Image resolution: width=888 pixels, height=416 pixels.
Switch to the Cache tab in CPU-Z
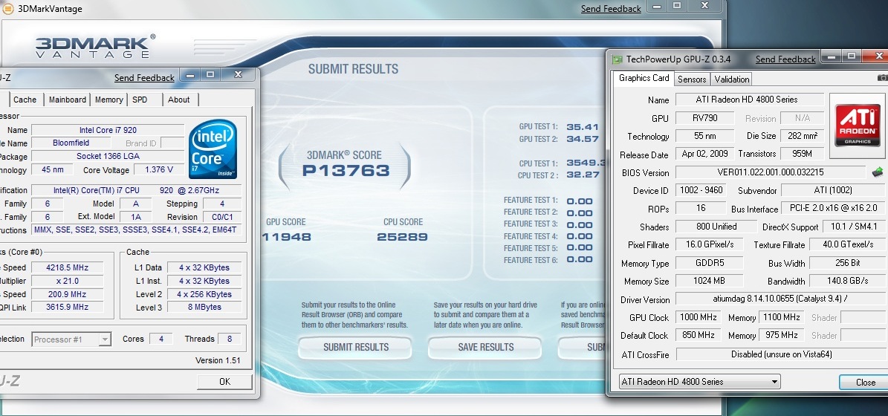[x=25, y=100]
